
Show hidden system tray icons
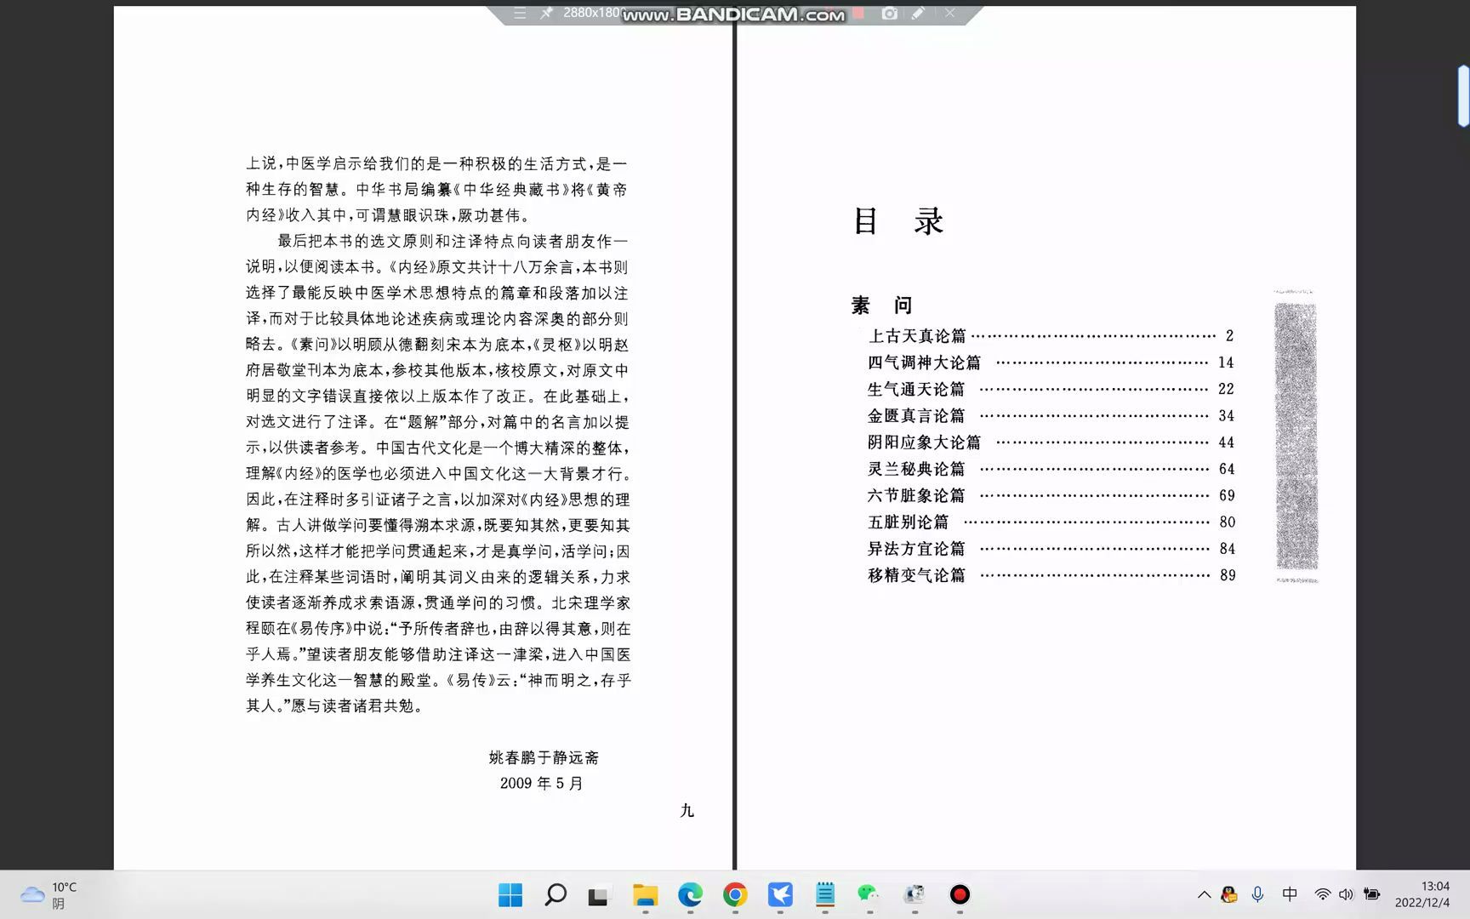1204,894
